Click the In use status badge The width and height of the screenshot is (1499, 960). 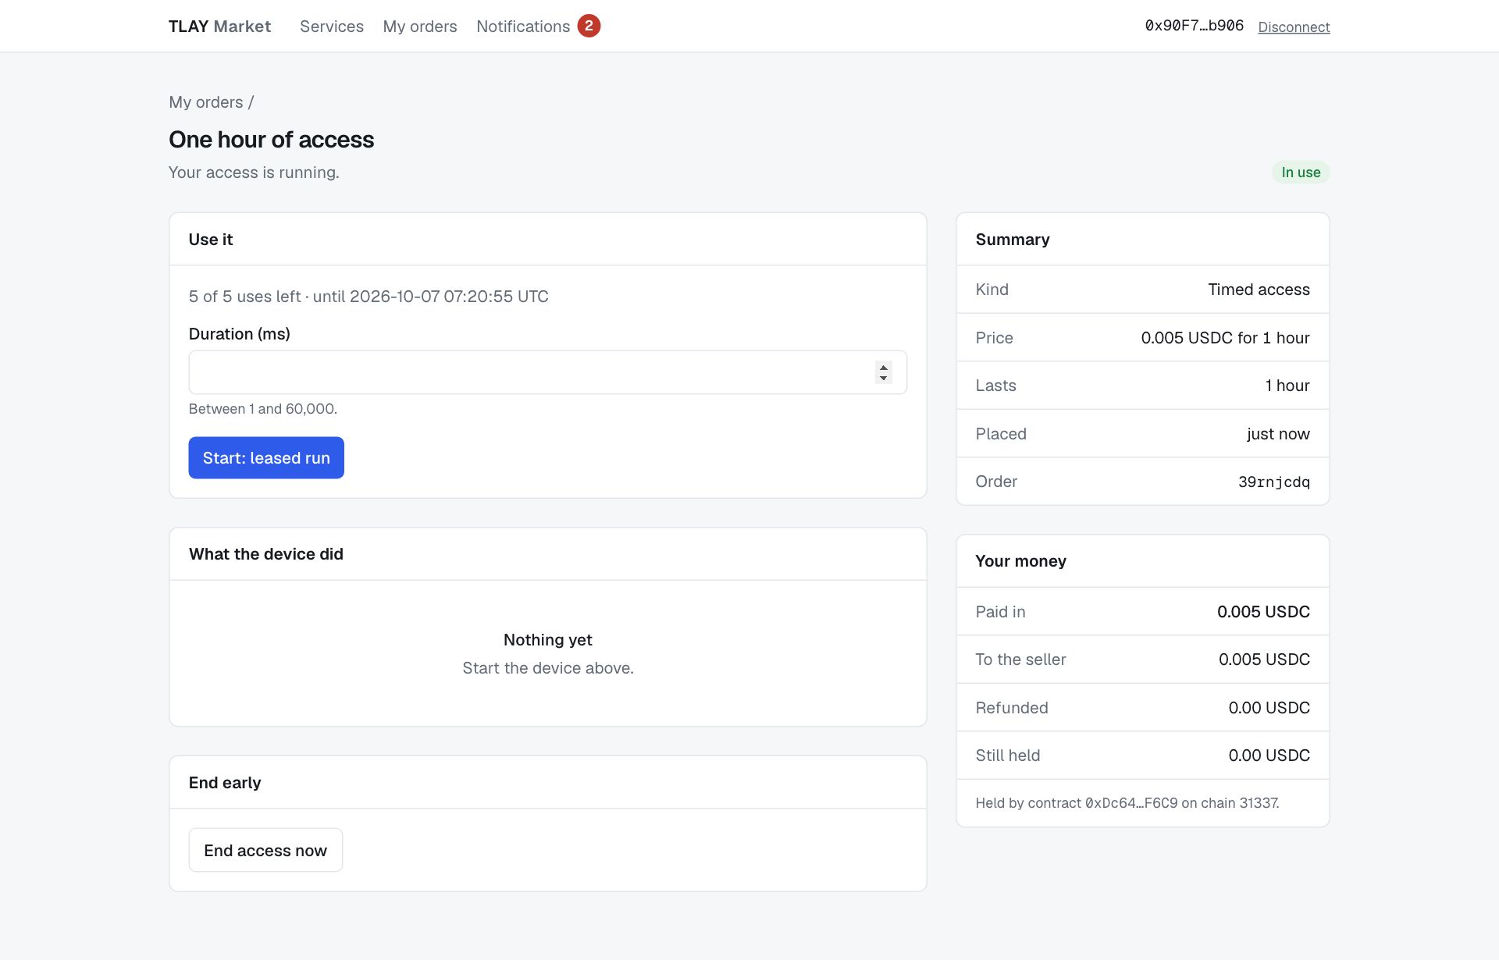coord(1301,172)
